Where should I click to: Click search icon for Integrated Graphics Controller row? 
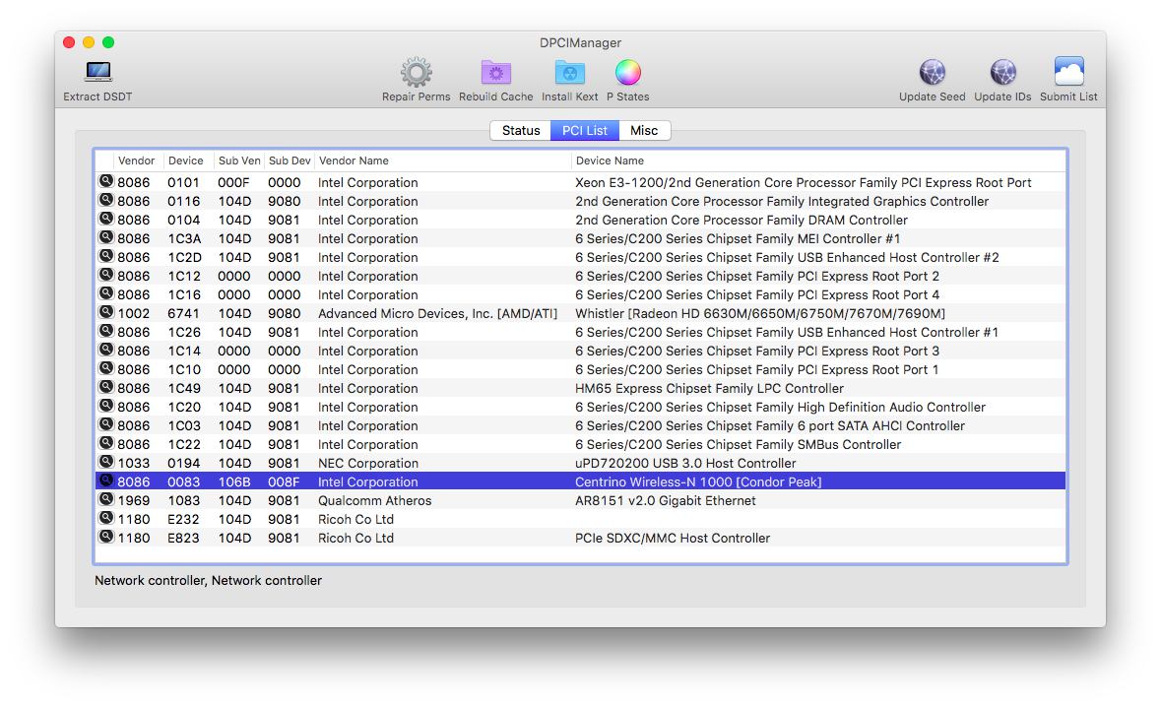[106, 200]
